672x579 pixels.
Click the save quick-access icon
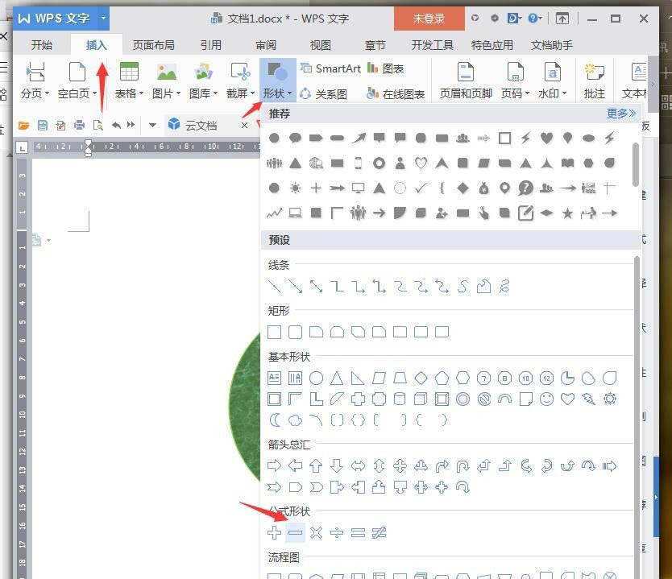coord(43,125)
